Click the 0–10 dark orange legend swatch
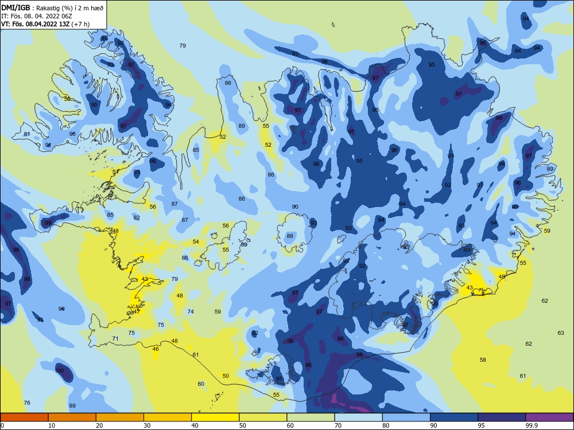The image size is (574, 430). point(25,417)
